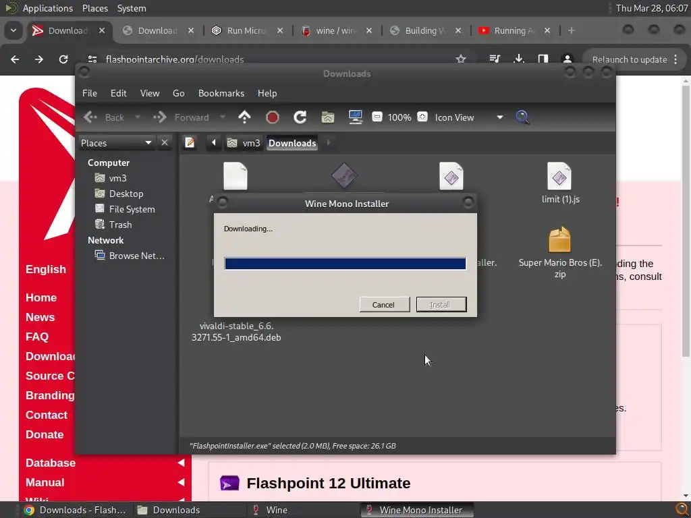Screen dimensions: 691x518
Task: Go to Home folder icon in toolbar
Action: 328,117
